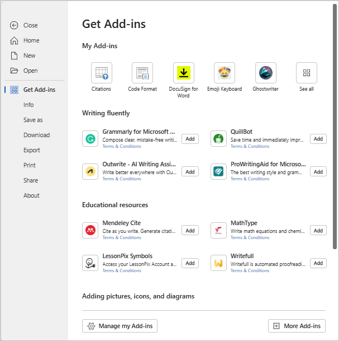Add the Mendeley Cite add-in

pyautogui.click(x=190, y=231)
